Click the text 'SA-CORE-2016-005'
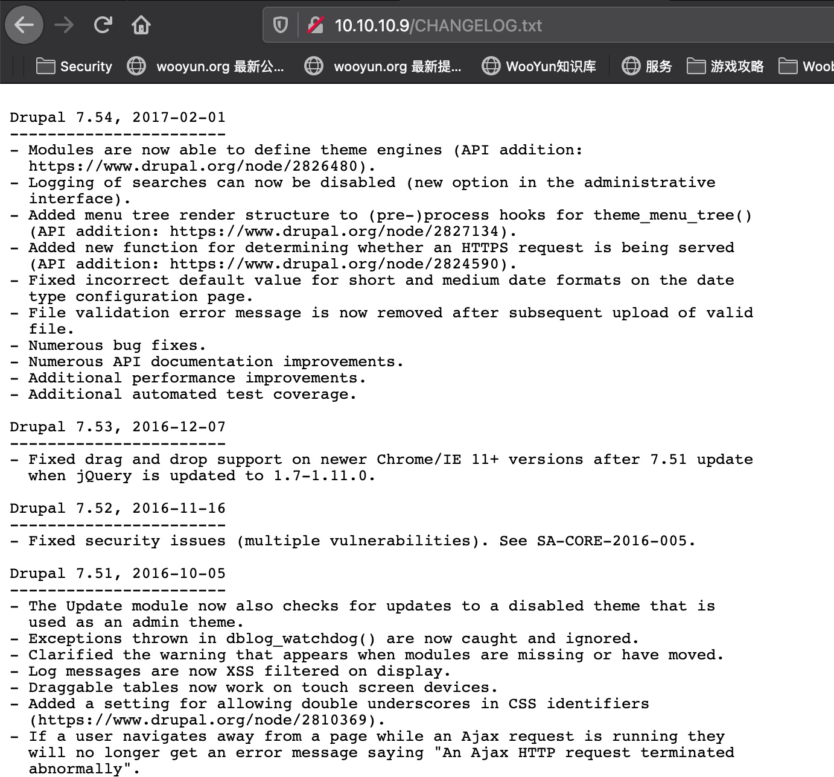This screenshot has width=834, height=777. point(612,541)
